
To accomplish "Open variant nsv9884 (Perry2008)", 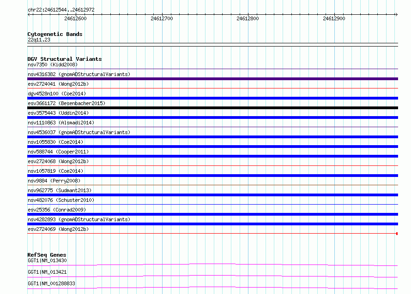I will point(54,181).
